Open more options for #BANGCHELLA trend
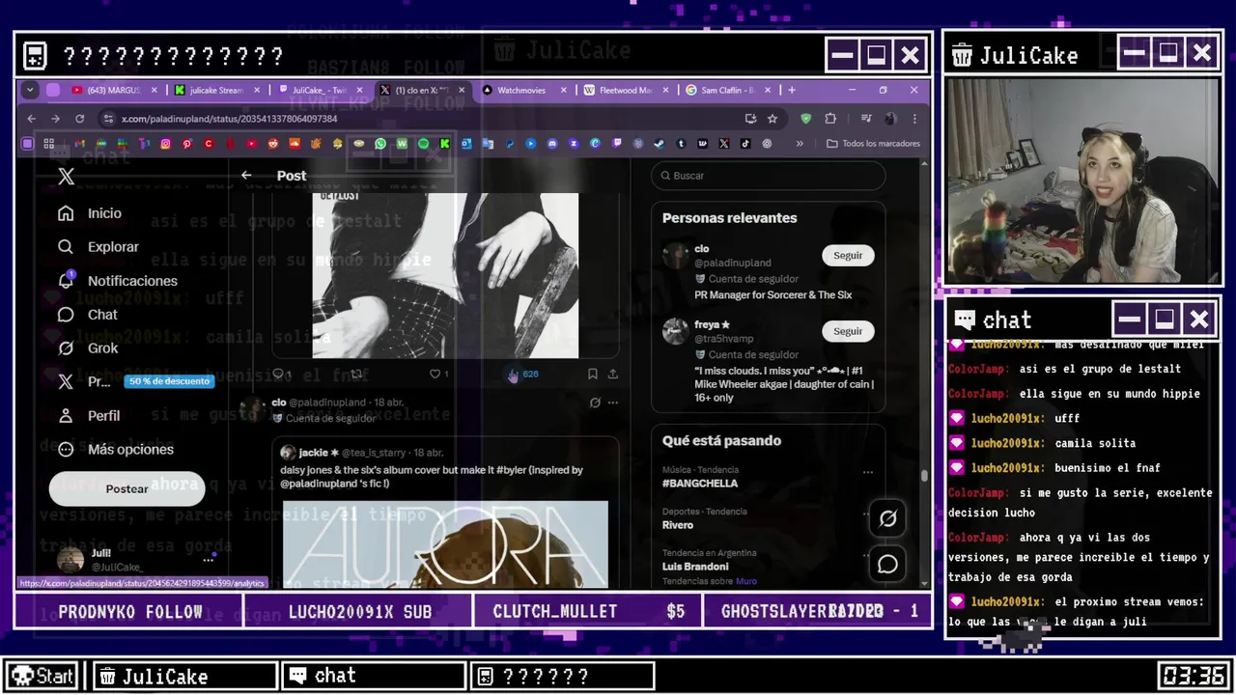This screenshot has width=1236, height=695. 867,473
